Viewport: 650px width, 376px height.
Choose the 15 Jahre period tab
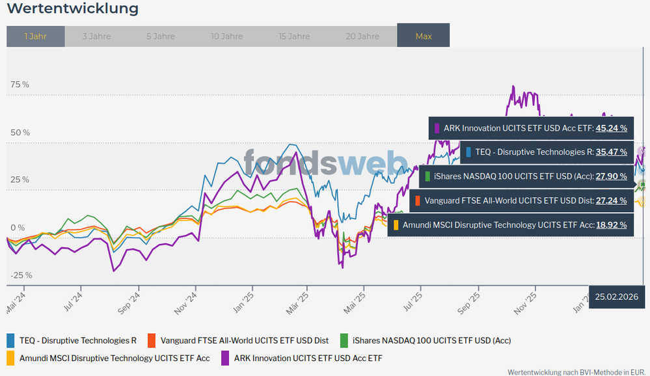(x=294, y=36)
